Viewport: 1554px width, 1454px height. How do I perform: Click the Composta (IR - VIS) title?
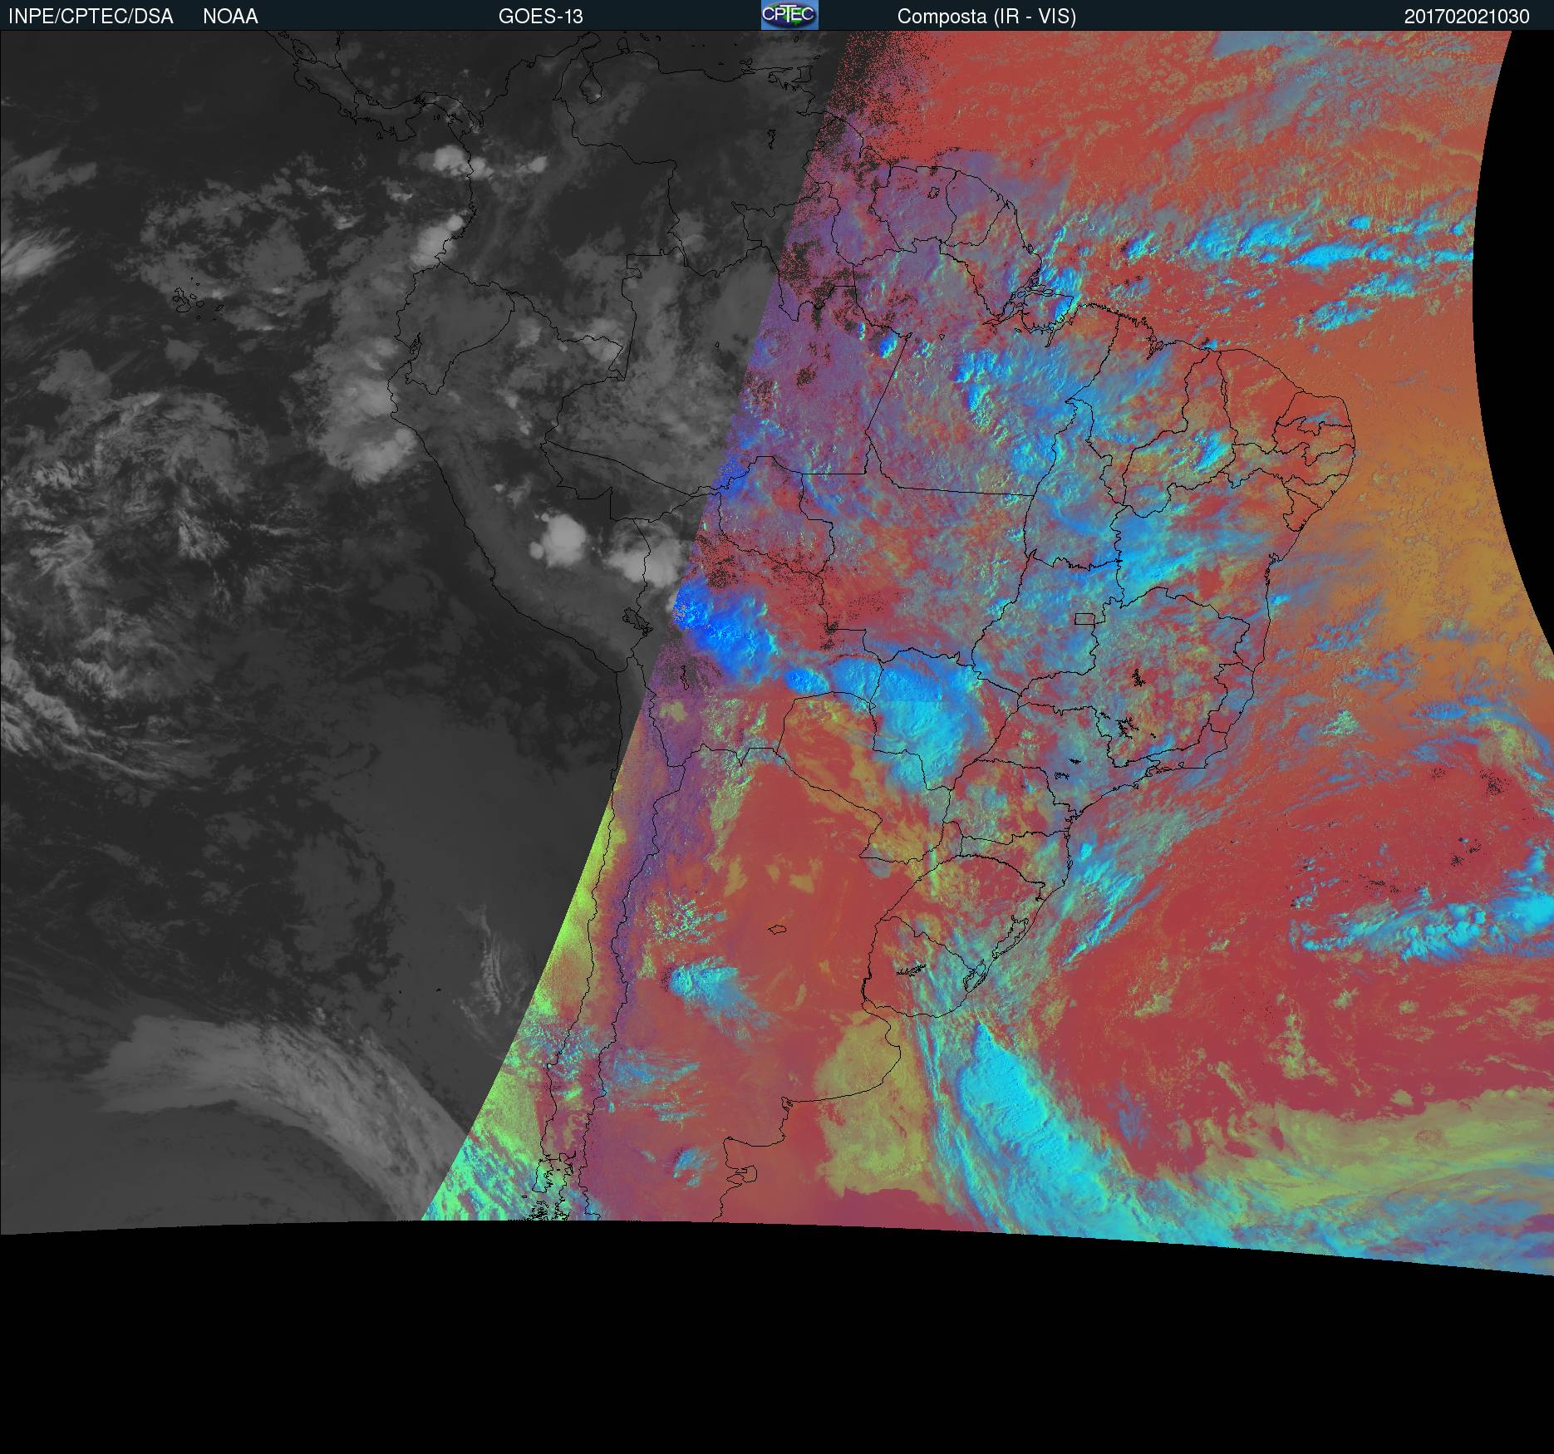pyautogui.click(x=986, y=17)
